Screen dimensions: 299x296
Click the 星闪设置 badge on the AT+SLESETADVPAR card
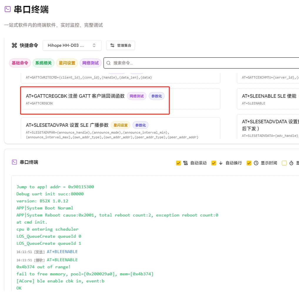(x=121, y=125)
